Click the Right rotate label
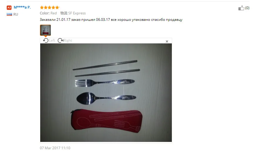Viewport: 257px width, 151px height. tap(68, 40)
